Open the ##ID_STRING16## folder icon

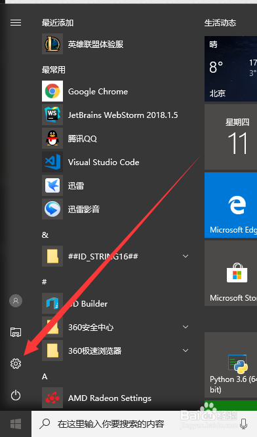click(x=52, y=256)
